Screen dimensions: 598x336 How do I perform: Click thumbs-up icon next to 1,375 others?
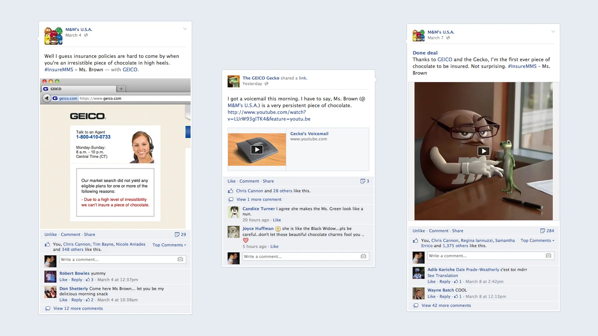point(415,241)
